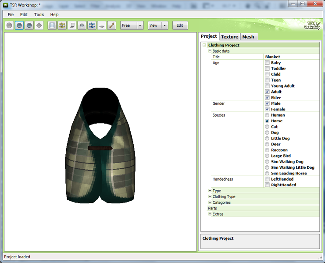Screen dimensions: 325x263
Task: Open the Tools menu
Action: [x=39, y=14]
